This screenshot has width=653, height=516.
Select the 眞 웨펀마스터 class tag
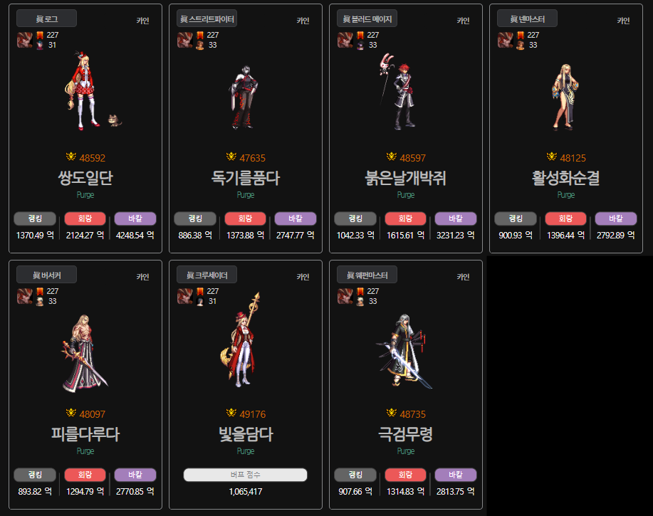pyautogui.click(x=367, y=275)
